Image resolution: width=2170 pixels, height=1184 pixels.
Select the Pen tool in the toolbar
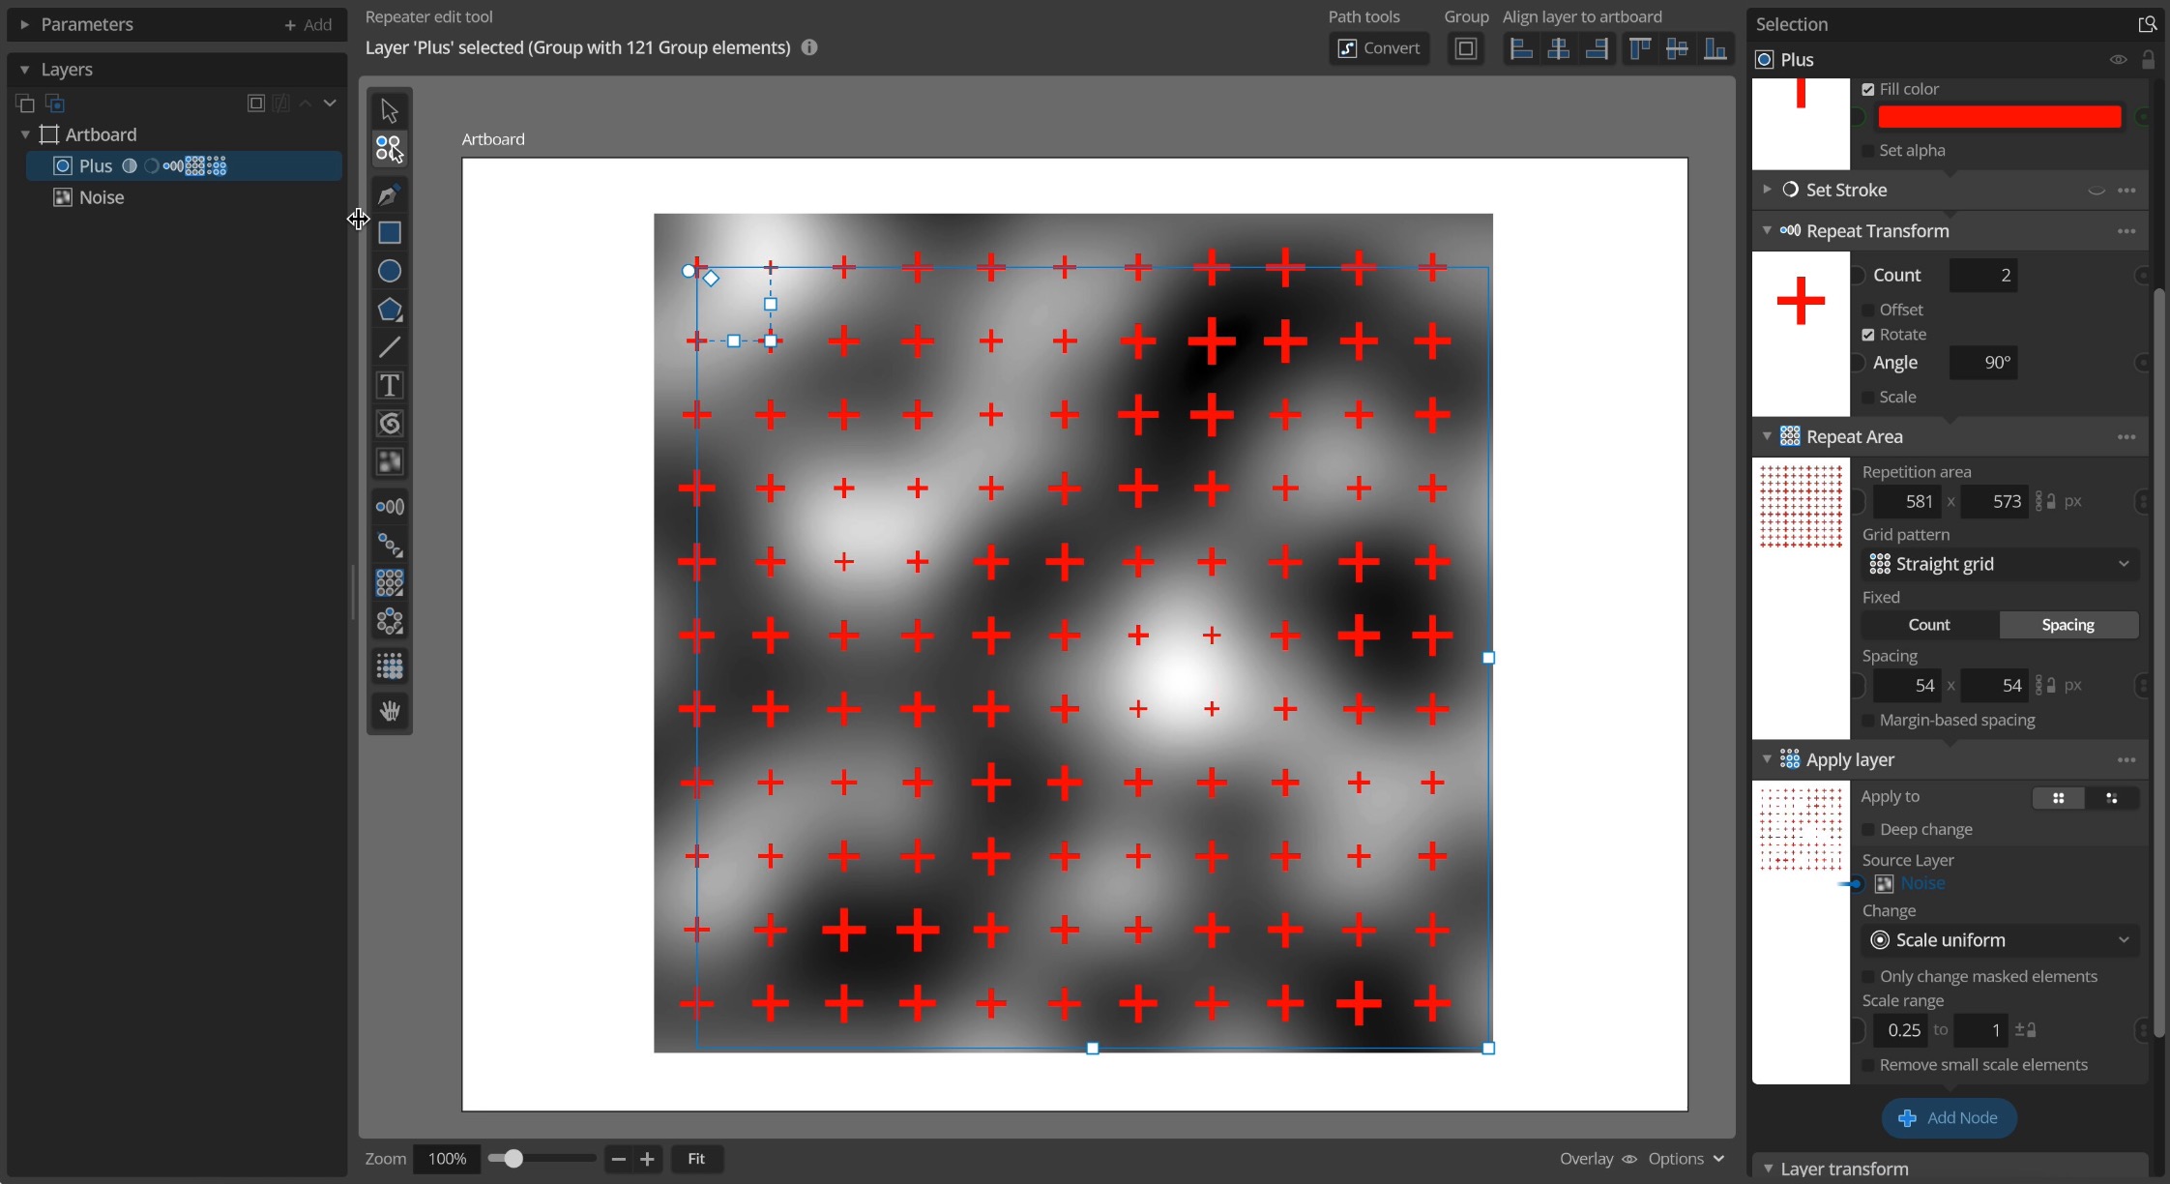[x=390, y=194]
